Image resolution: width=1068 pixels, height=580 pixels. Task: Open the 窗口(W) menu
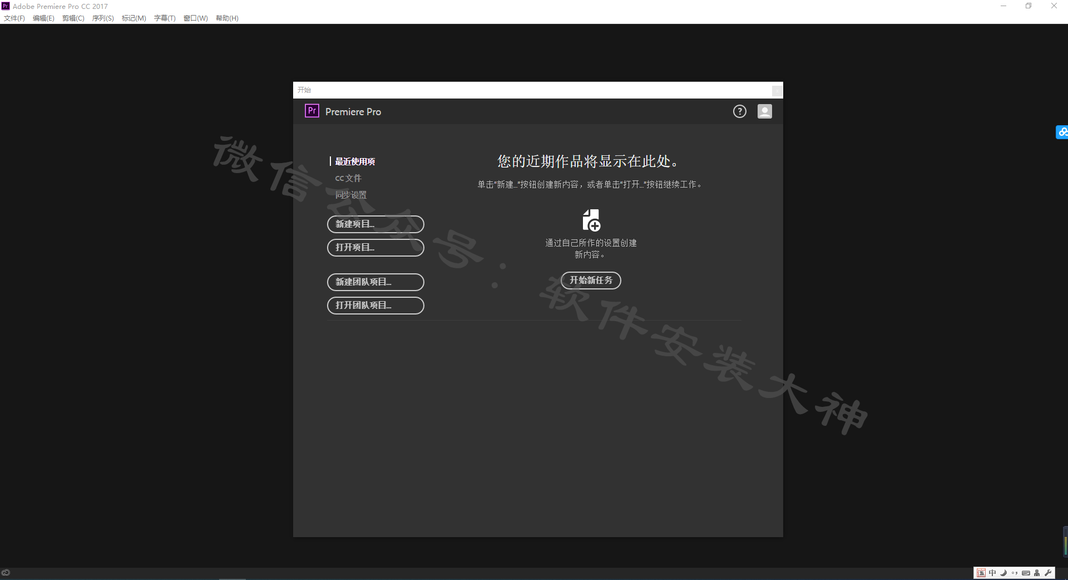tap(196, 18)
